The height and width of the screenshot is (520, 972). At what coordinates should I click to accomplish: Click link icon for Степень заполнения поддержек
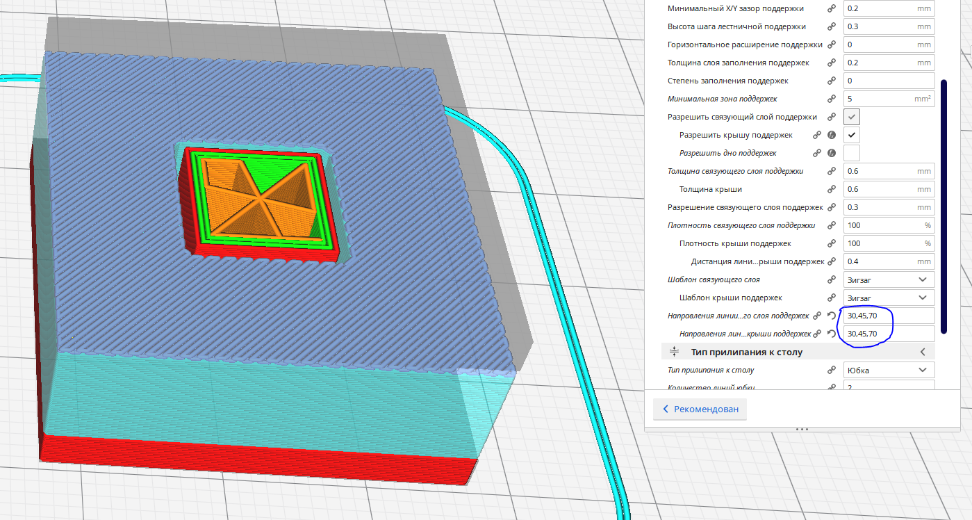(x=832, y=81)
